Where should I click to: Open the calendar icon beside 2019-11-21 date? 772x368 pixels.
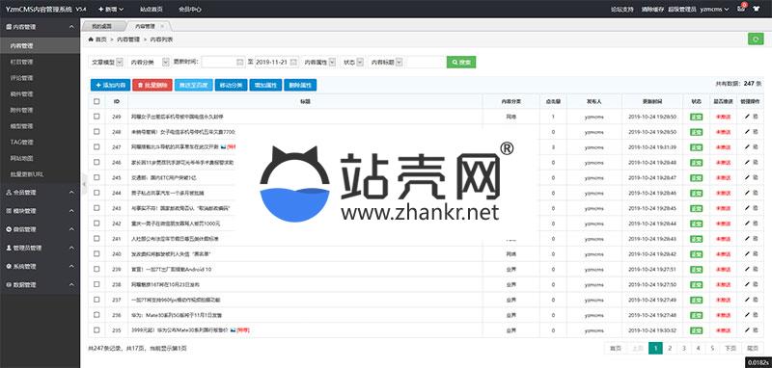click(x=293, y=62)
